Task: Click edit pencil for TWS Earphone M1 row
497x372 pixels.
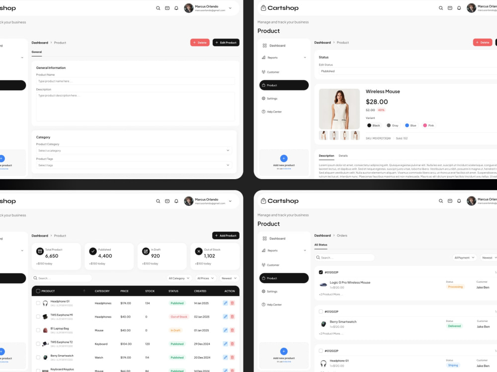Action: pyautogui.click(x=225, y=316)
